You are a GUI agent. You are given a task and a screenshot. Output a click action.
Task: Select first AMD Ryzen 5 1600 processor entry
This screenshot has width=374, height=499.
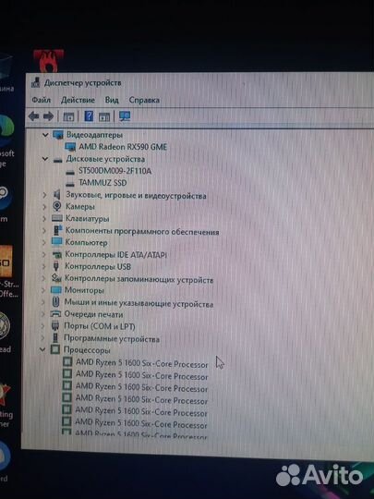point(141,363)
